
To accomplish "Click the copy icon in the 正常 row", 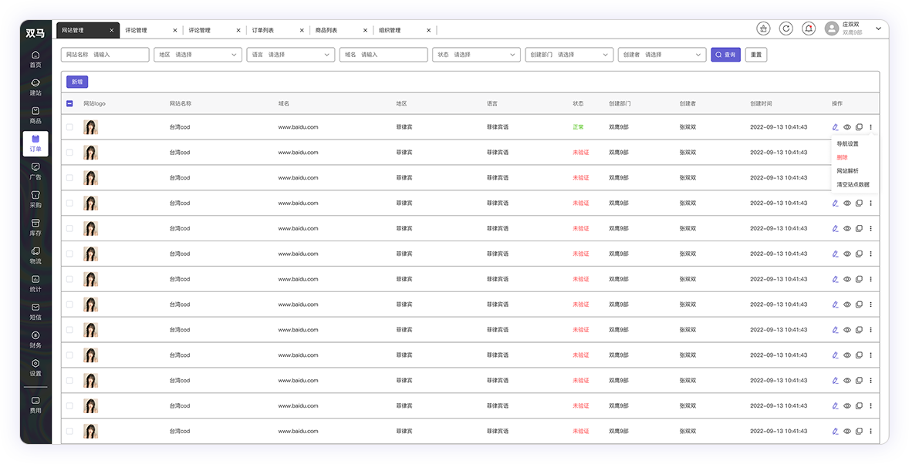I will (859, 127).
